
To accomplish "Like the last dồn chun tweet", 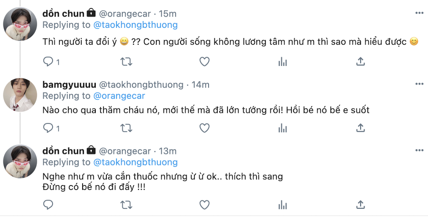I will (204, 205).
